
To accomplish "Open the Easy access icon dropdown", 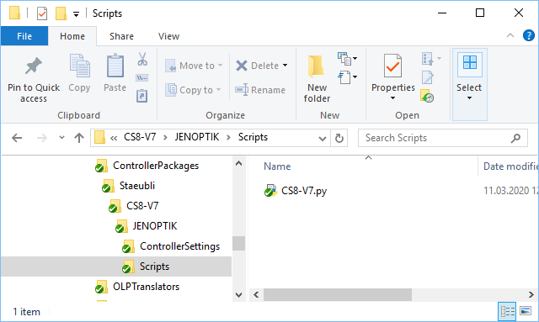I will coord(348,77).
